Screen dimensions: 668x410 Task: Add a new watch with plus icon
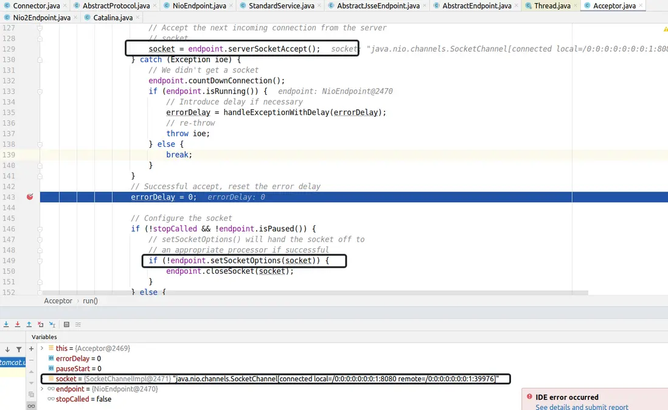(x=31, y=349)
